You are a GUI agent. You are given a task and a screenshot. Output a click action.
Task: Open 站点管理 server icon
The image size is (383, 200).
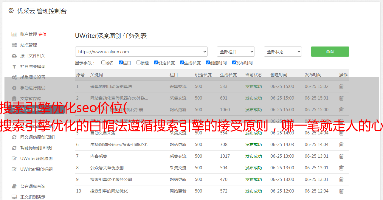[x=14, y=45]
